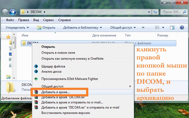Click the 'Дата изменения' column header

pos(104,35)
